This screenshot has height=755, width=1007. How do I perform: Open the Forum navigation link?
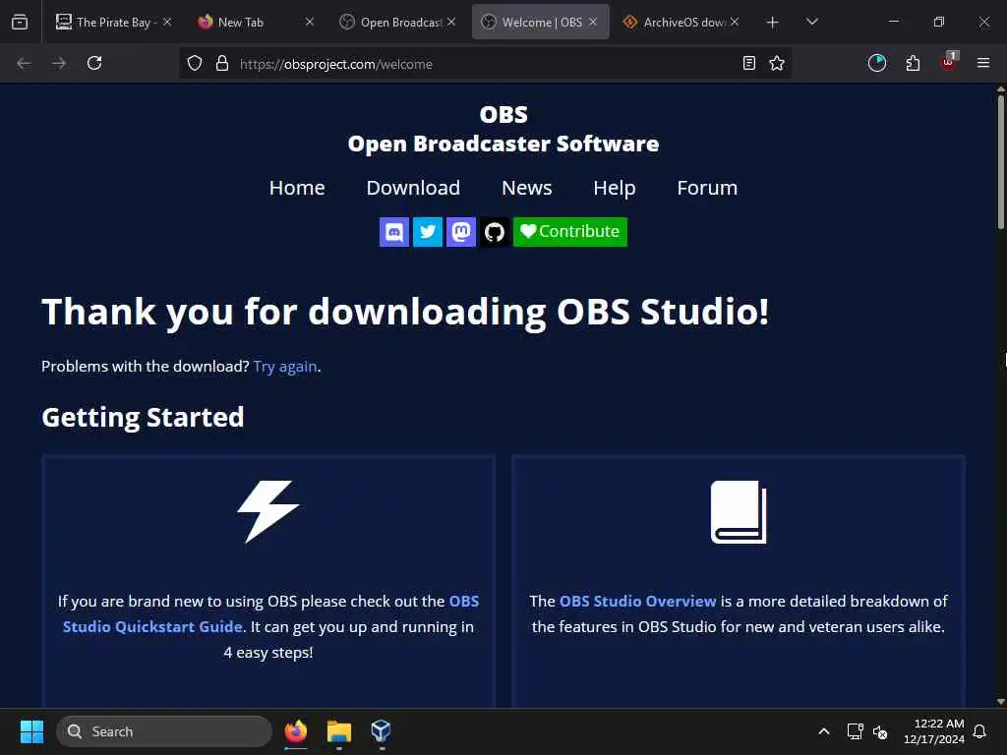[x=707, y=188]
